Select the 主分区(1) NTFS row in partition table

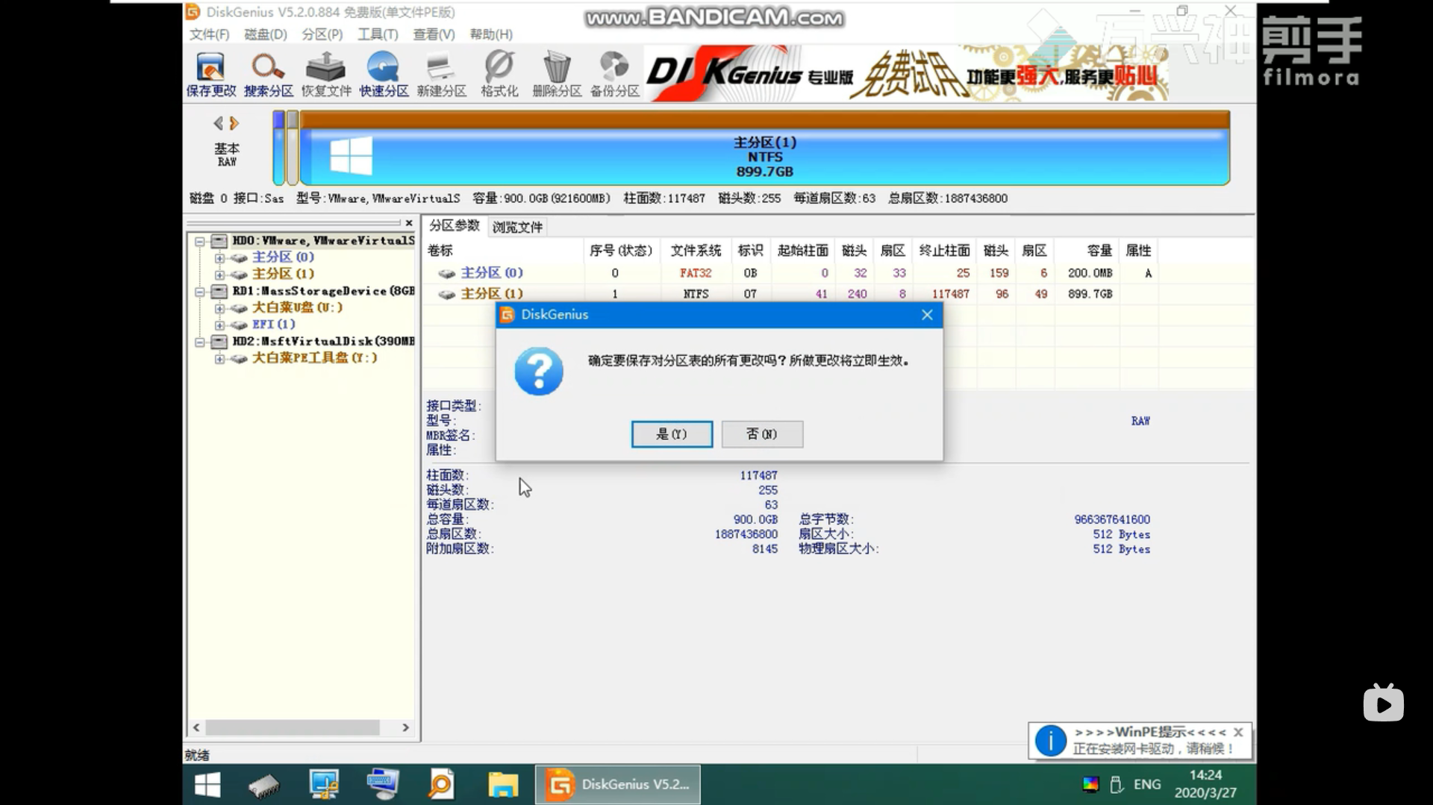coord(492,294)
